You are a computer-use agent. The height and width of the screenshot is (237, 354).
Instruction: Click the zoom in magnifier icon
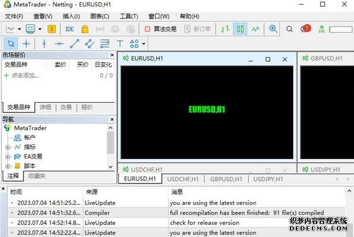[x=273, y=29]
